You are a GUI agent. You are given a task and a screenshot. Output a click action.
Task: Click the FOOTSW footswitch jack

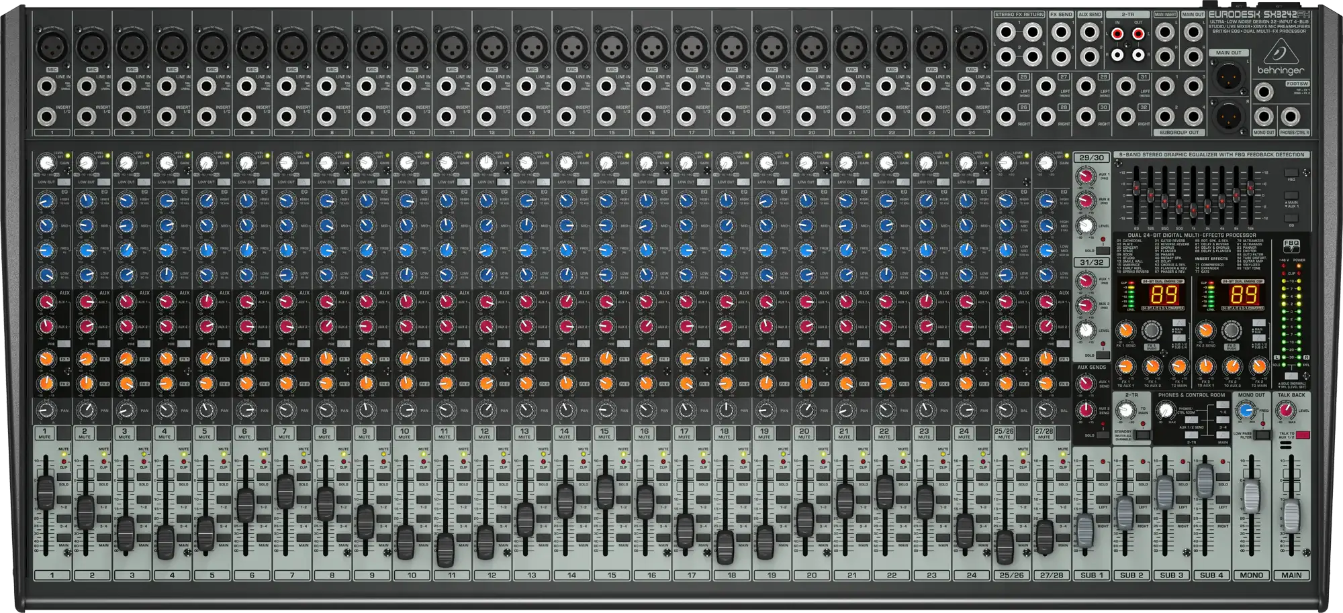point(1264,92)
